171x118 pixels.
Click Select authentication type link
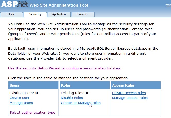[32, 112]
